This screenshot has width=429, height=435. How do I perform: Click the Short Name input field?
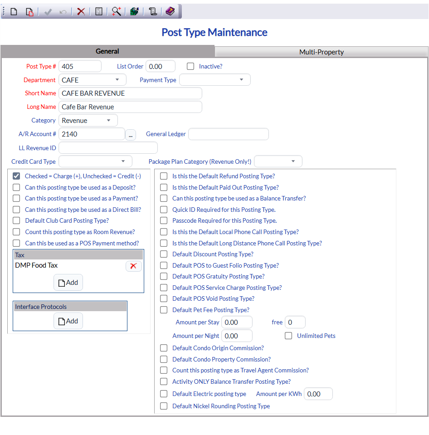tap(130, 93)
